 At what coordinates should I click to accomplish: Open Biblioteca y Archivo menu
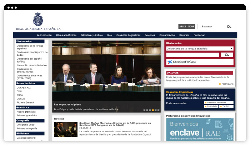92,35
